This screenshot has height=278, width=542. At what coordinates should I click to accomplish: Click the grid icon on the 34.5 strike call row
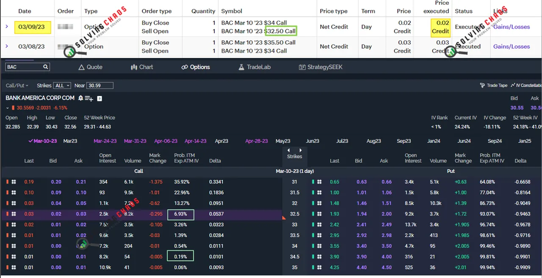coord(14,257)
